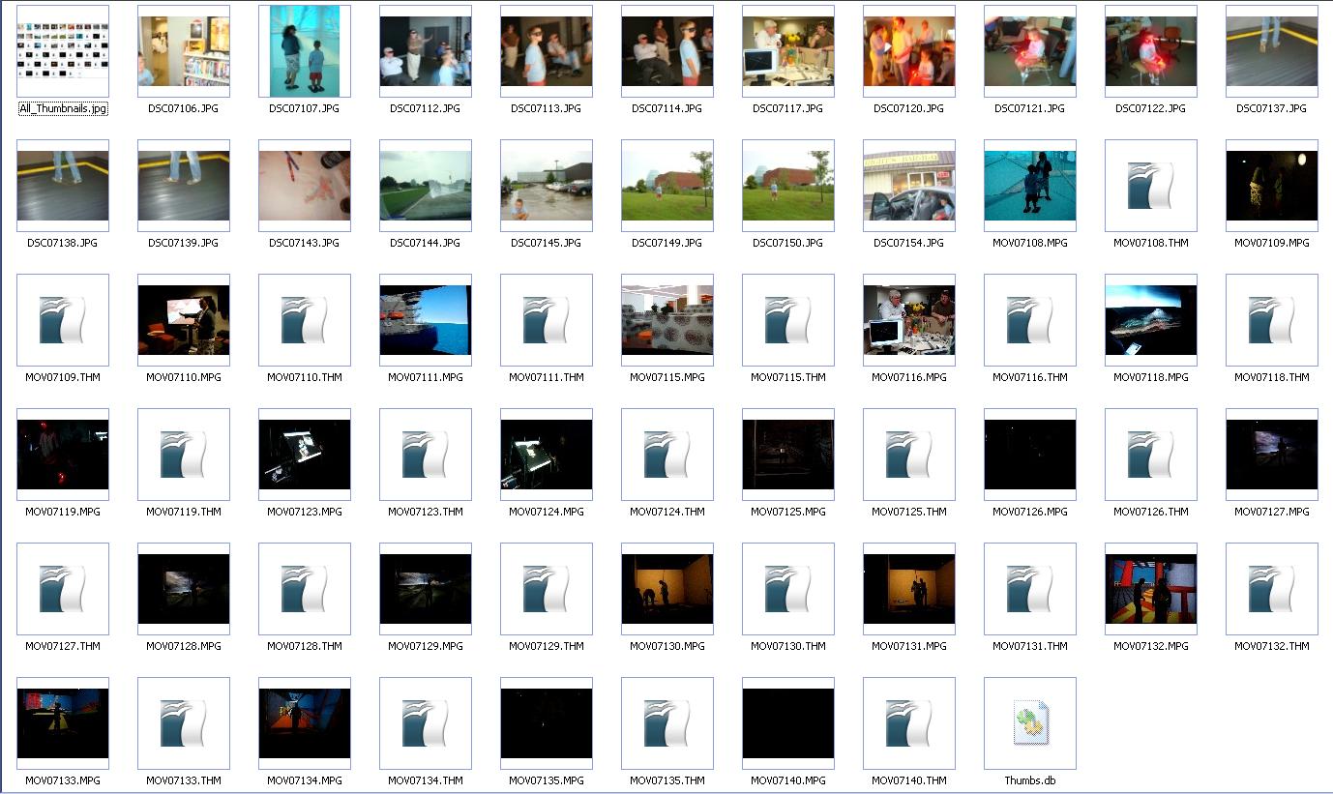This screenshot has height=794, width=1333.
Task: Select the DSC07154.JPG car photo thumbnail
Action: tap(909, 186)
